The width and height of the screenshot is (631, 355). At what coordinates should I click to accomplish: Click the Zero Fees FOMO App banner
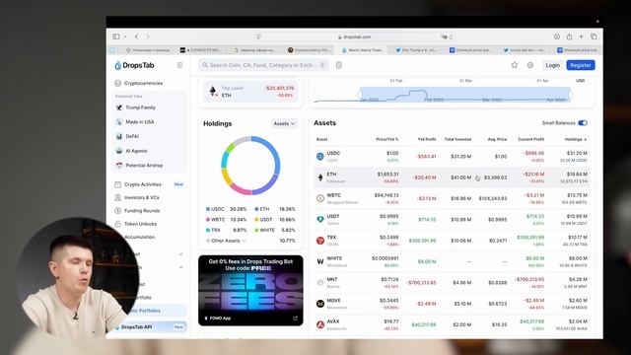[250, 290]
